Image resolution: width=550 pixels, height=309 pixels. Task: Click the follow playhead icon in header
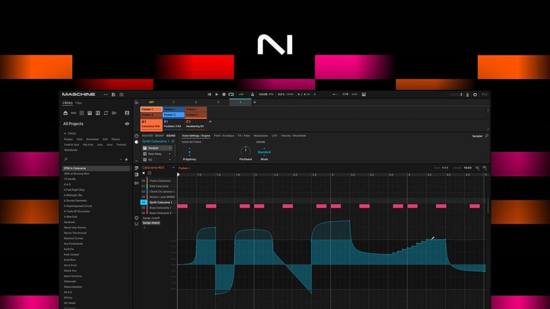point(335,94)
